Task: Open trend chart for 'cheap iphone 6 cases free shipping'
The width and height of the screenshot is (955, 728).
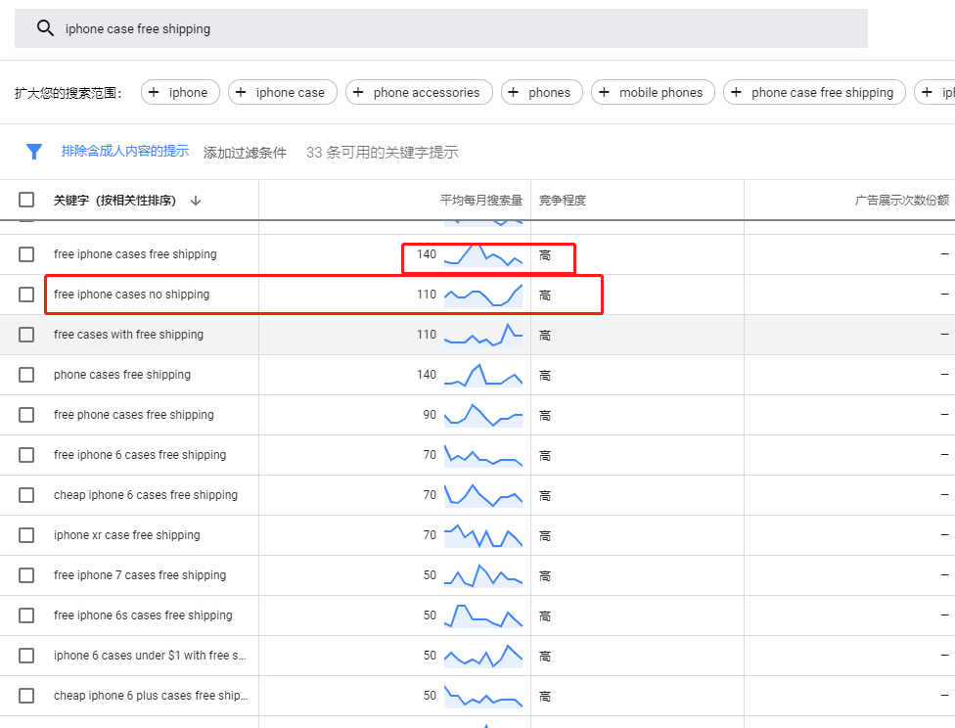Action: [x=483, y=495]
